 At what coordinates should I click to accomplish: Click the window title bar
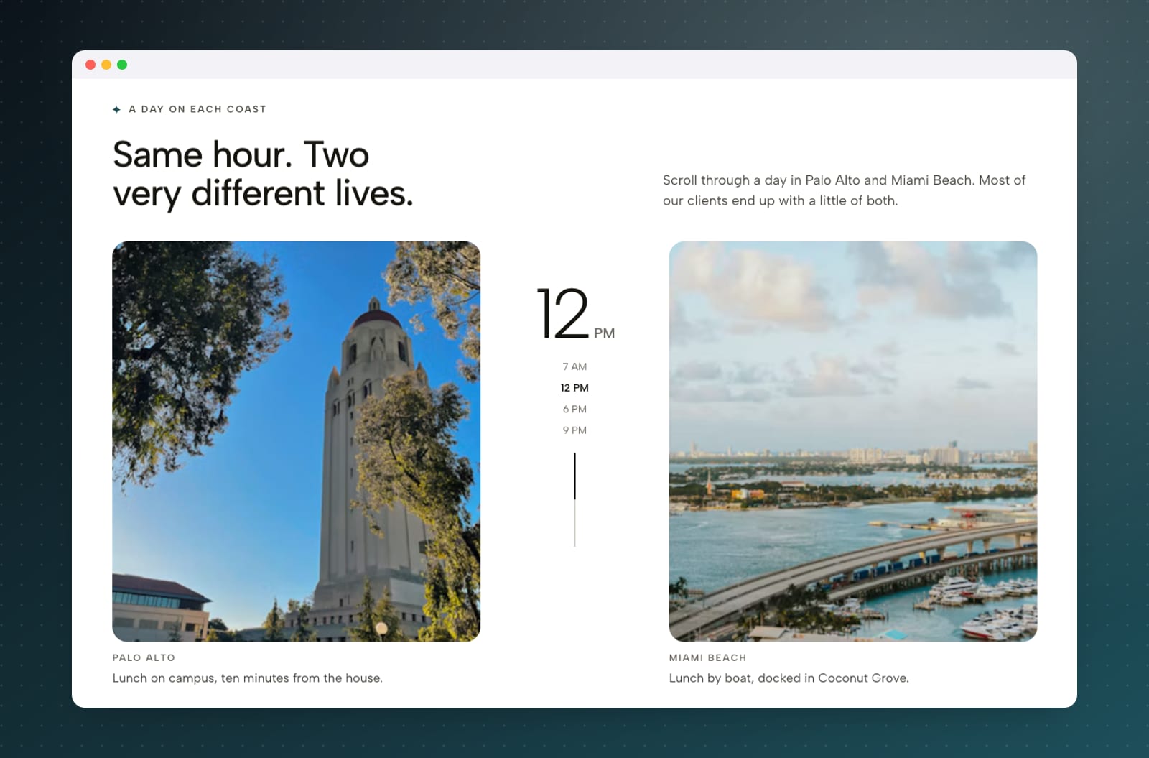pos(574,65)
